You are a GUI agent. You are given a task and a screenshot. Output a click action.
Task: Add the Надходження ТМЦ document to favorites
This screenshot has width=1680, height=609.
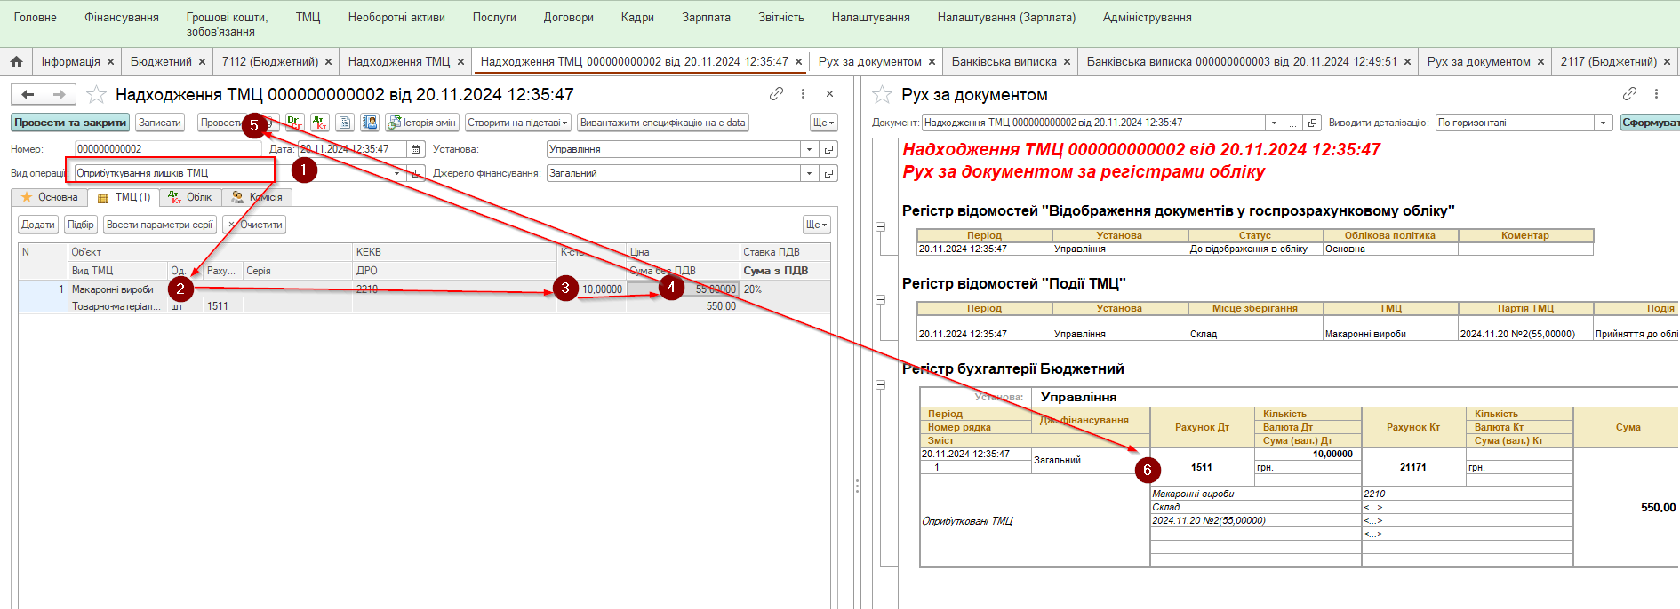[97, 95]
